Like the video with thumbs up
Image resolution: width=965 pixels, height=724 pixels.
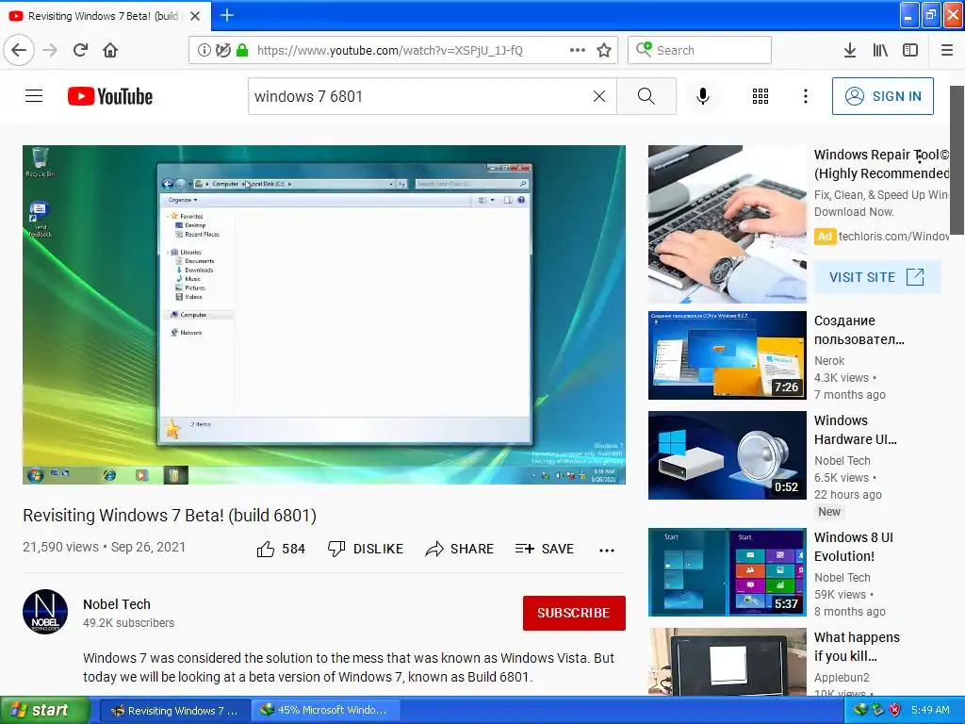[x=281, y=549]
